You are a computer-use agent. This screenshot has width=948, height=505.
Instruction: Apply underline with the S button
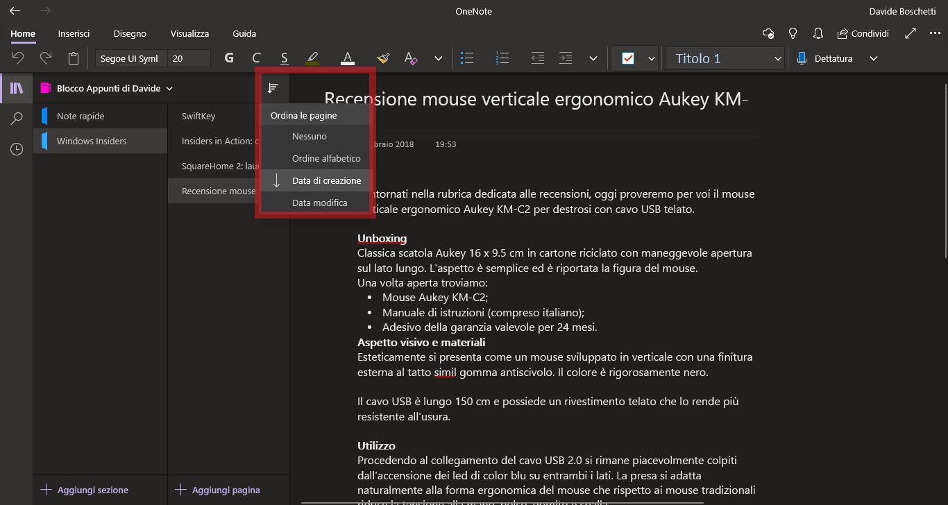pyautogui.click(x=284, y=58)
